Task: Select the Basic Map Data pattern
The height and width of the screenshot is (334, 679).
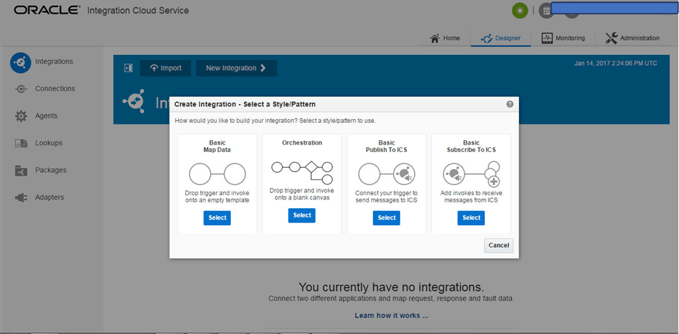Action: coord(217,218)
